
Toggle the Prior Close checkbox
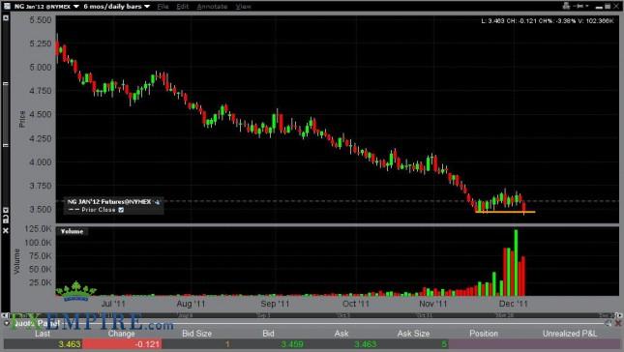pyautogui.click(x=121, y=210)
